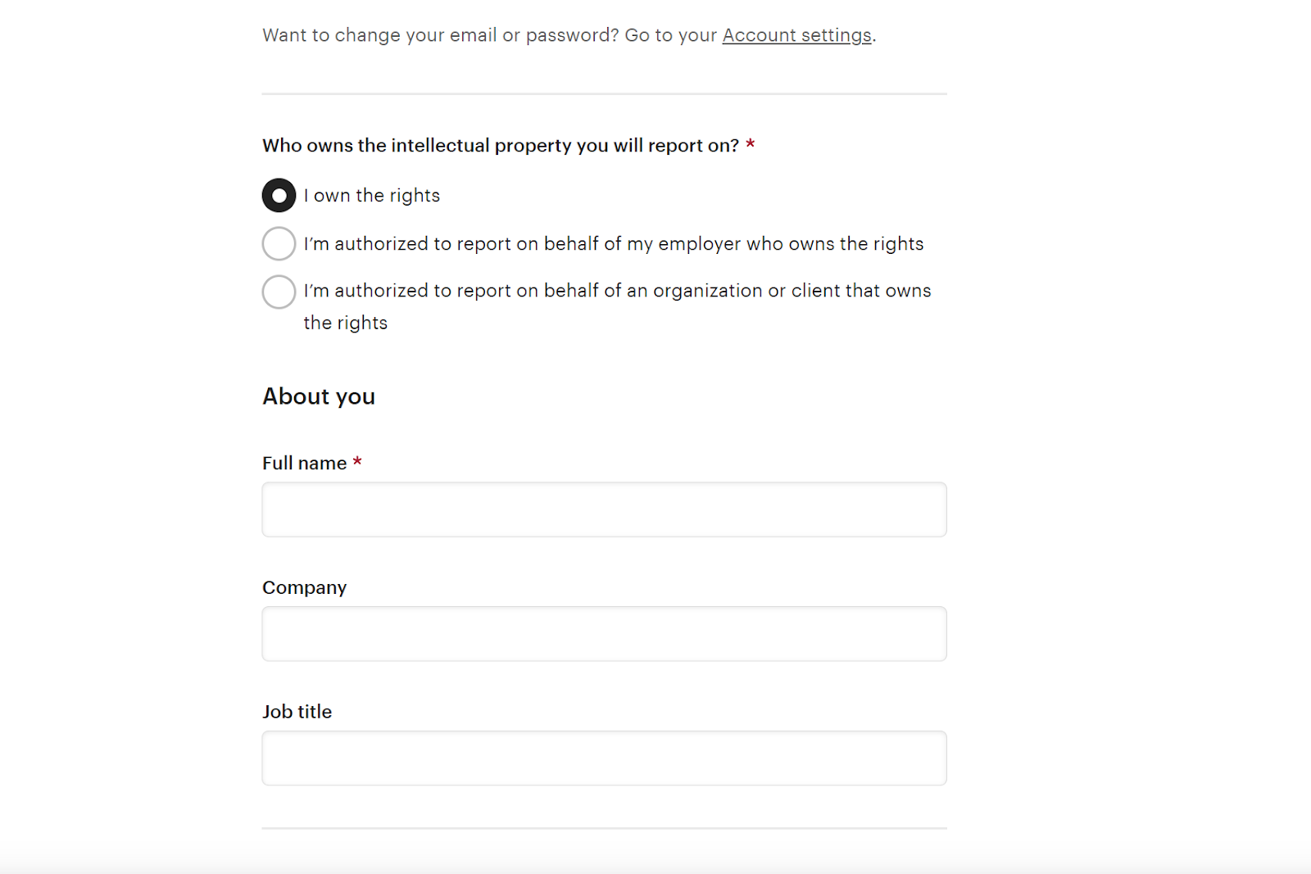This screenshot has width=1311, height=874.
Task: Click the "About you" section heading
Action: tap(319, 396)
